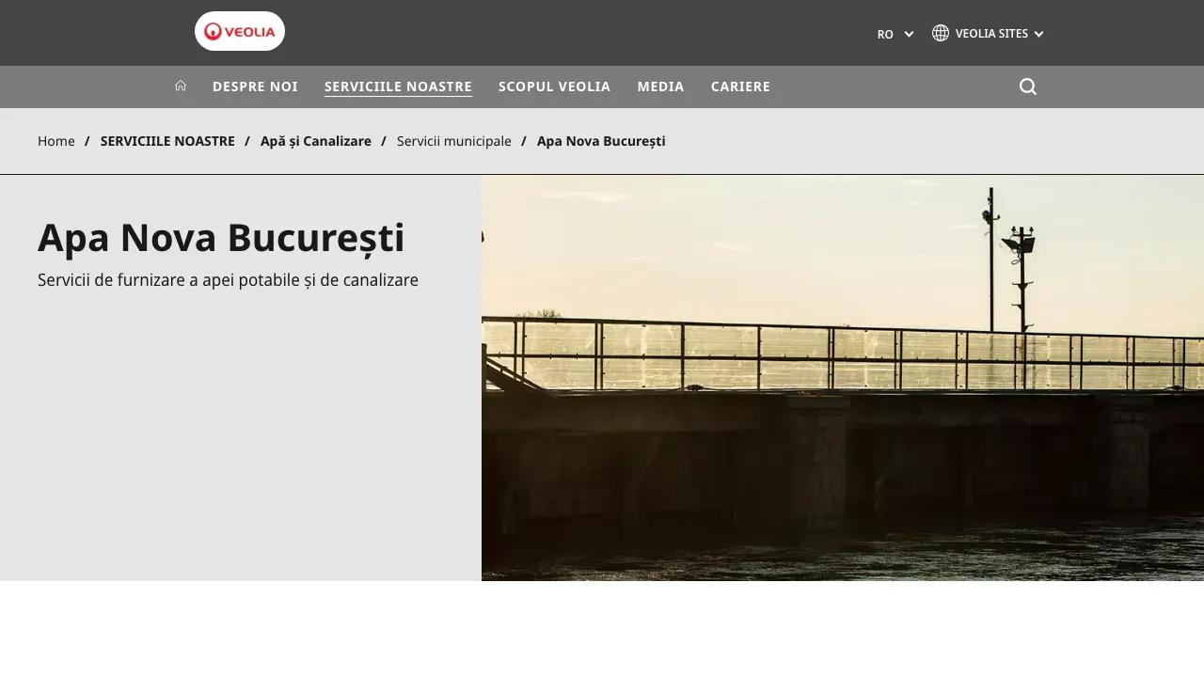The image size is (1204, 677).
Task: Click the Apă și Canalizare breadcrumb
Action: 316,141
